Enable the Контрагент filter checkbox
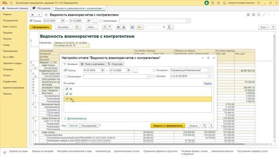Image resolution: width=279 pixels, height=157 pixels. click(x=154, y=70)
